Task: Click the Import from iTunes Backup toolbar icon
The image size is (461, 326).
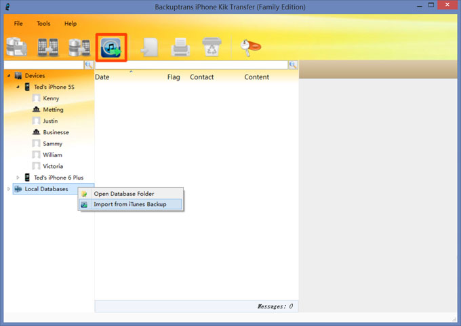Action: 111,47
